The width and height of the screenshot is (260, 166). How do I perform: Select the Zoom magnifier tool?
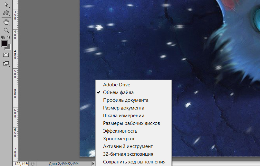(x=6, y=30)
